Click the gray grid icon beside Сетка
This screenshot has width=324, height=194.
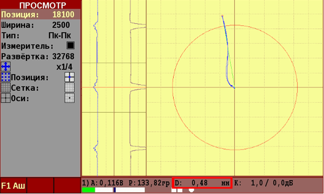[6, 87]
